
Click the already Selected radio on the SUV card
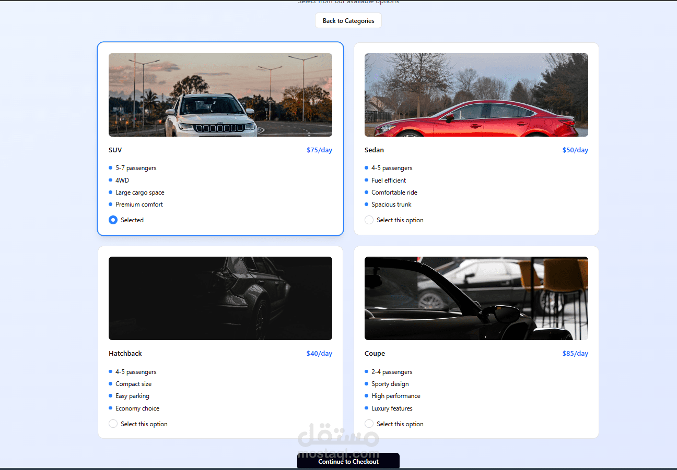pyautogui.click(x=113, y=220)
